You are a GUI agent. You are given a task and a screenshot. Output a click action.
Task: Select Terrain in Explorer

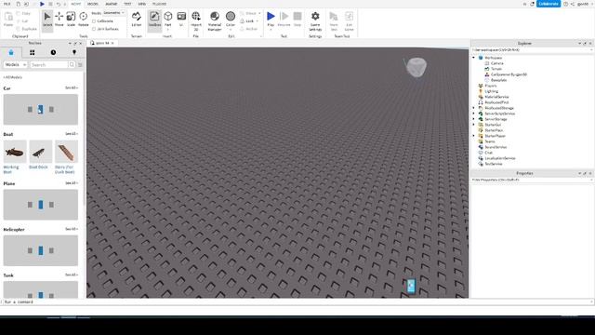[496, 69]
